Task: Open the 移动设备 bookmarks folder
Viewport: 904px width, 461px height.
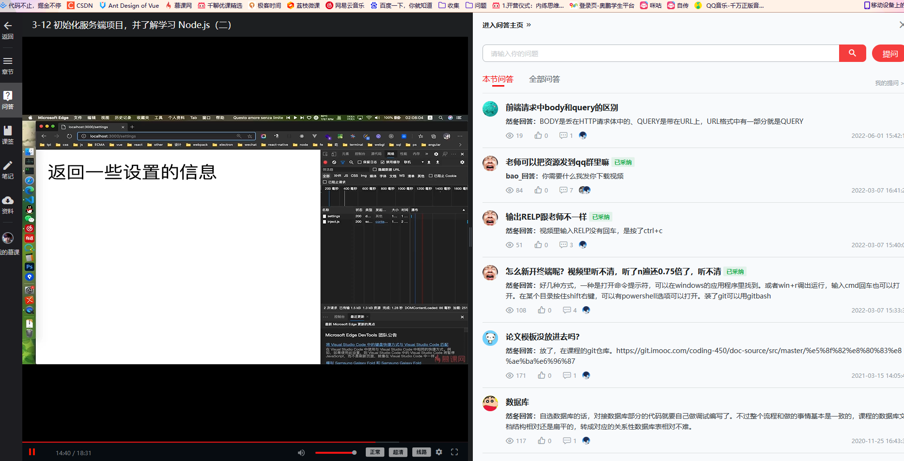Action: [x=884, y=5]
